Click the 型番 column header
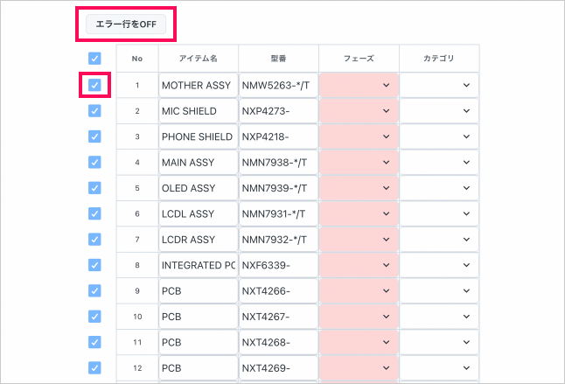Screen dimensions: 565x384 [x=279, y=59]
